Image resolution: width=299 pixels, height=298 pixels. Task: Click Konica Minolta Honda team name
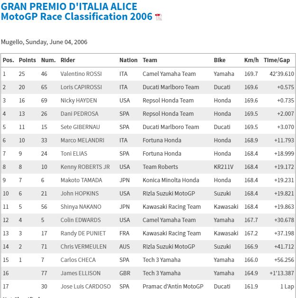pyautogui.click(x=171, y=180)
